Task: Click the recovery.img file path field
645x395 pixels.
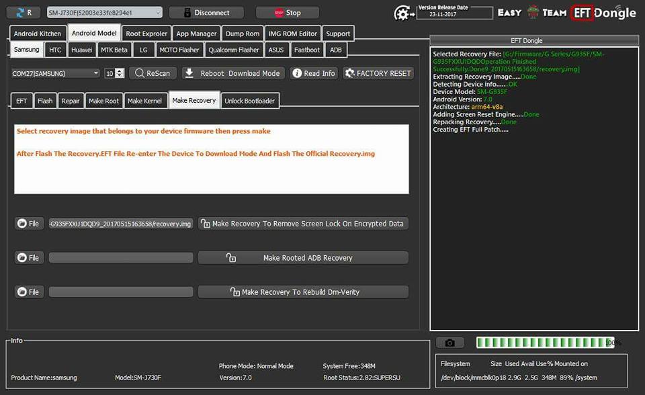Action: coord(121,224)
